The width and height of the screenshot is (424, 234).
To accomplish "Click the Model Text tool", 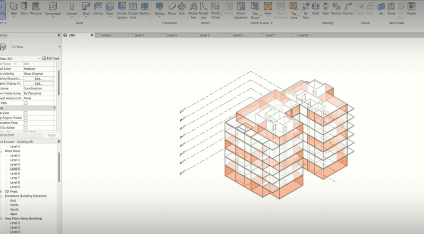I will (x=193, y=10).
